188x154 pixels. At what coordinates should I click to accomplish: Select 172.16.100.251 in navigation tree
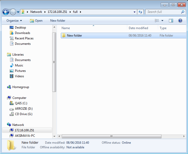coord(27,130)
